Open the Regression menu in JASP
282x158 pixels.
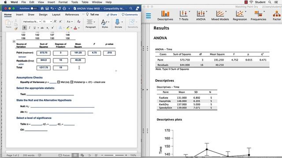240,16
